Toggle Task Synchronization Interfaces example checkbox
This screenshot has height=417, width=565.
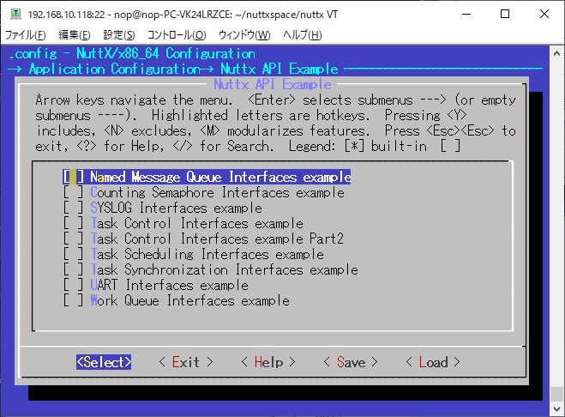(x=73, y=269)
